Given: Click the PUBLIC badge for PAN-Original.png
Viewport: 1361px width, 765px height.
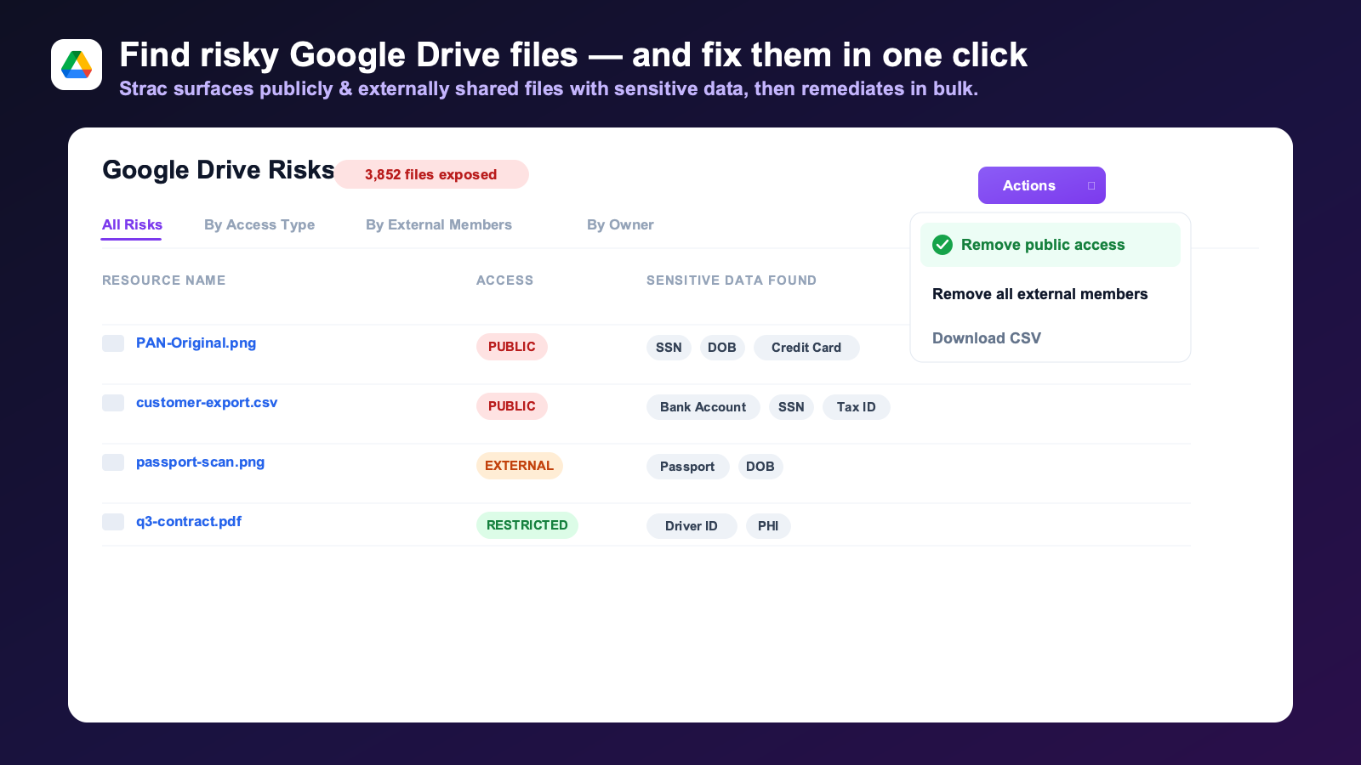Looking at the screenshot, I should tap(512, 347).
